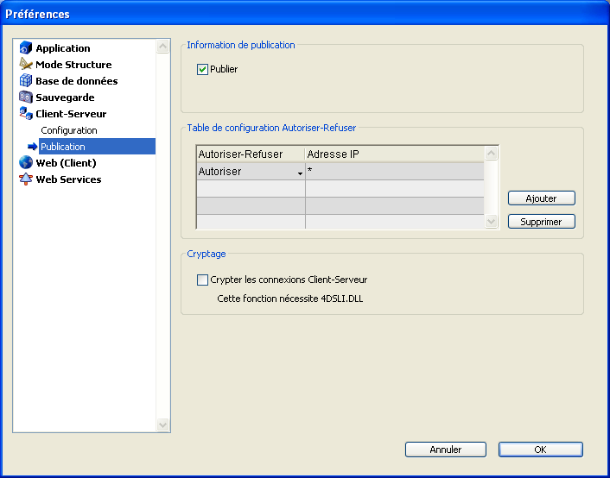Screen dimensions: 610x478
Task: Select the Mode Structure pencil icon
Action: click(25, 65)
